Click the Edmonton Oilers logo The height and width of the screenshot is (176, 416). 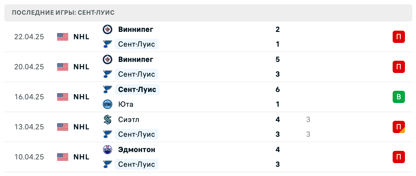coord(108,150)
